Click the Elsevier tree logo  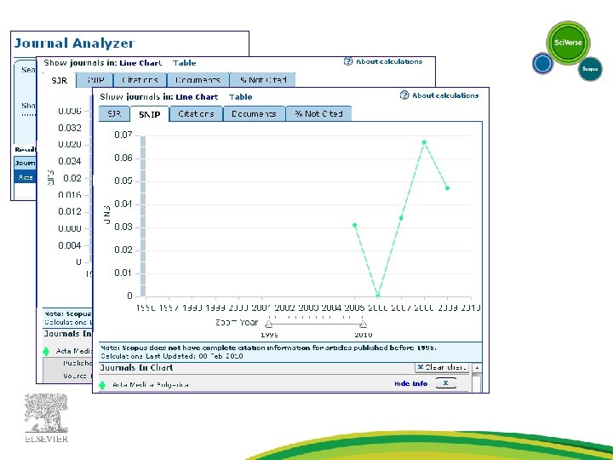(46, 417)
